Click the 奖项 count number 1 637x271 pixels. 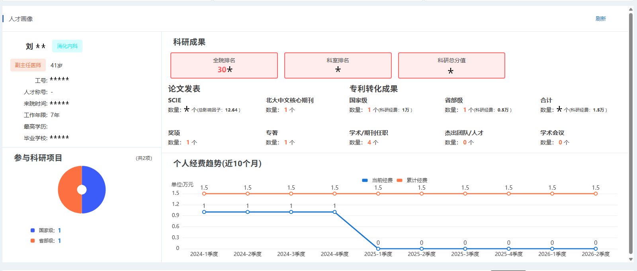[188, 142]
